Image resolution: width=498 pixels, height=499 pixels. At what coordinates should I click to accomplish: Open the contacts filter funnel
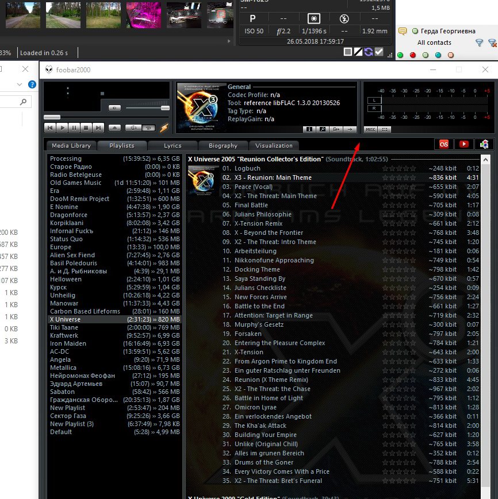point(479,42)
